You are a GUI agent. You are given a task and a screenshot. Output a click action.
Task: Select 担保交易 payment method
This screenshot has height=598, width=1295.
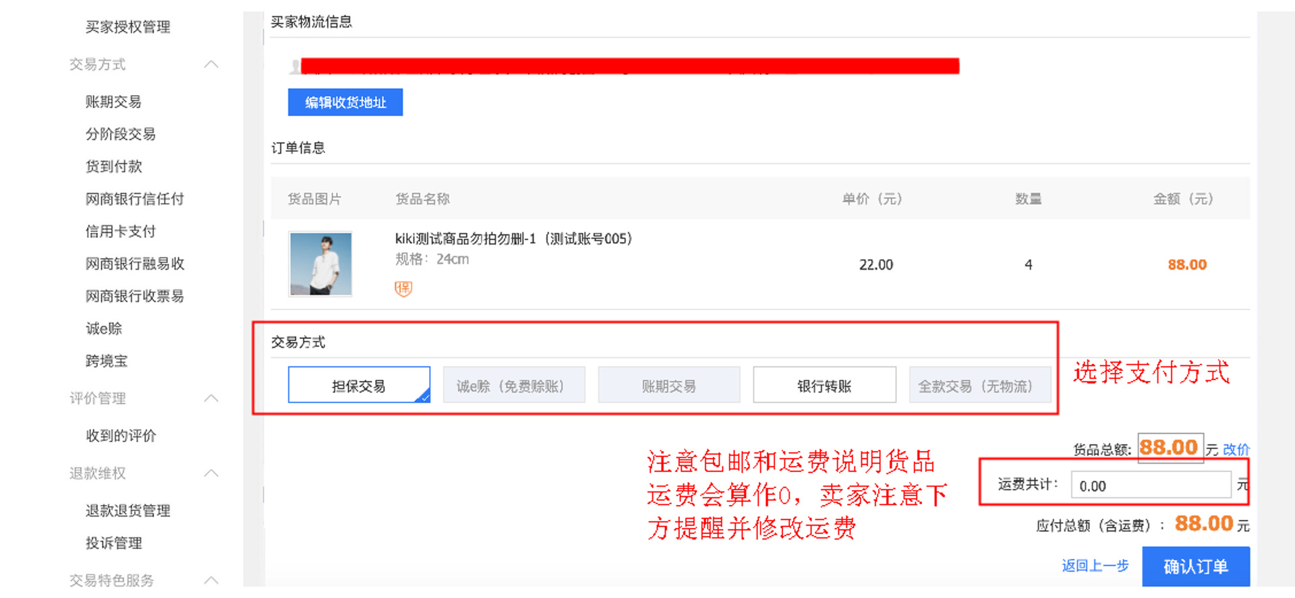(x=359, y=386)
